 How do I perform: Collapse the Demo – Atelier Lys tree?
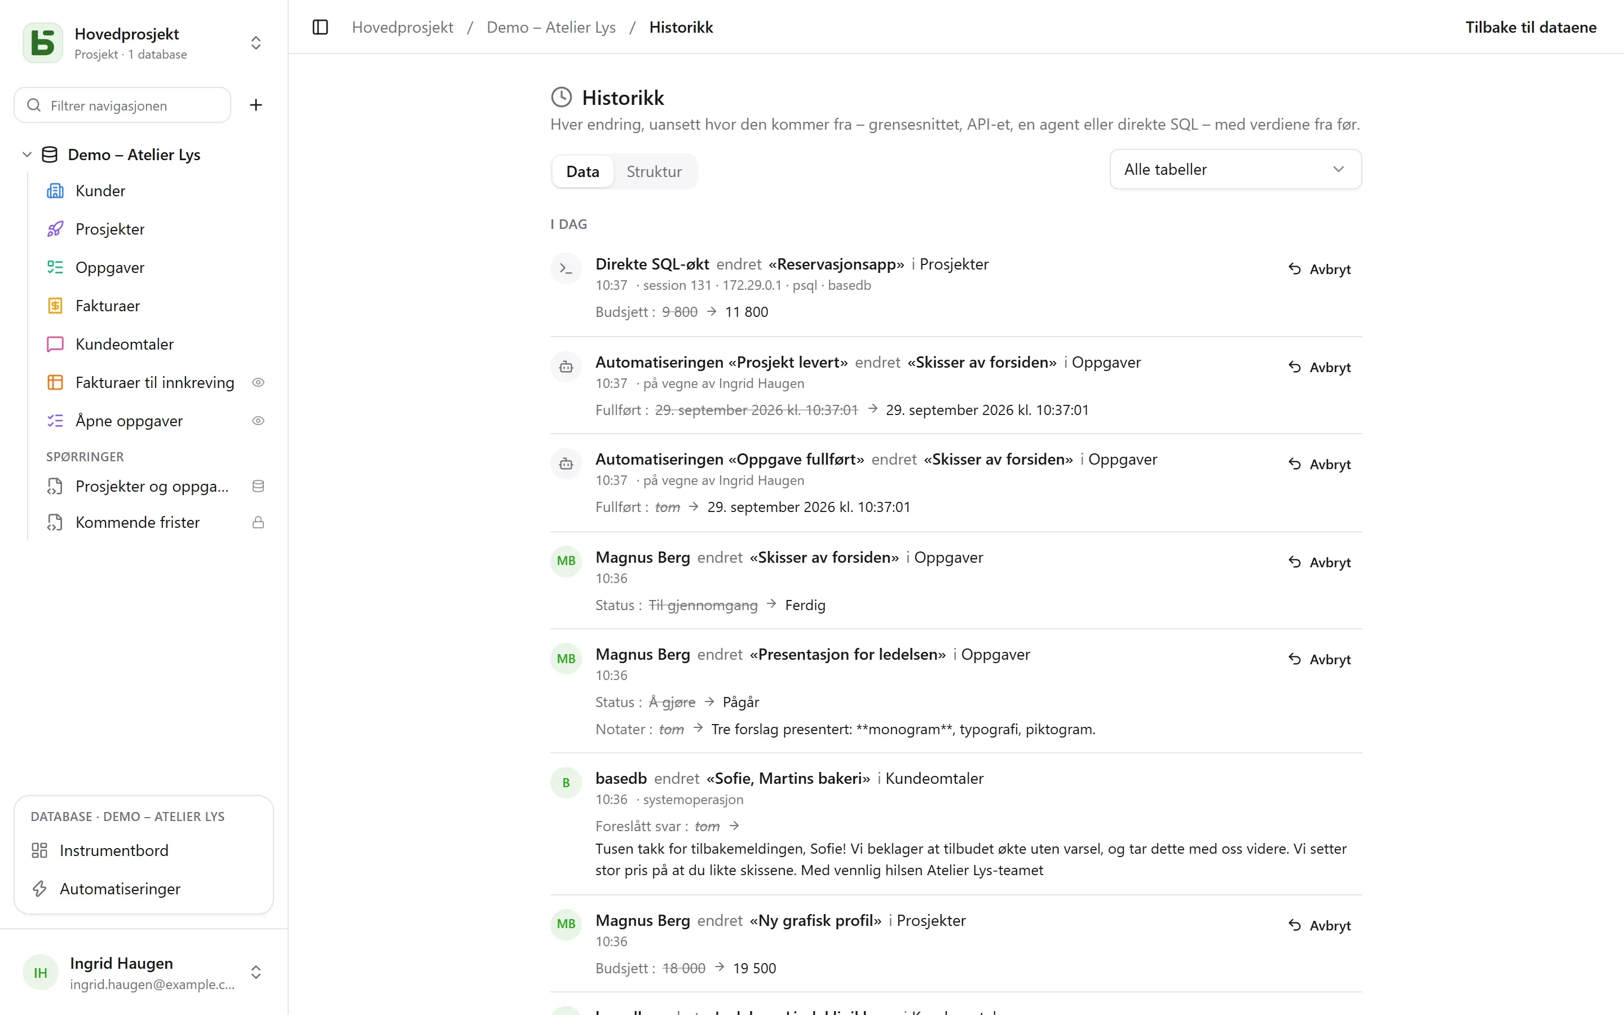[27, 155]
